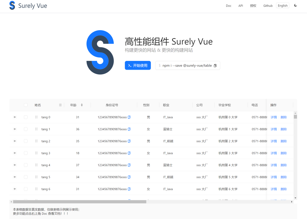307x224 pixels.
Task: Click the 开始使用 button
Action: coord(138,65)
